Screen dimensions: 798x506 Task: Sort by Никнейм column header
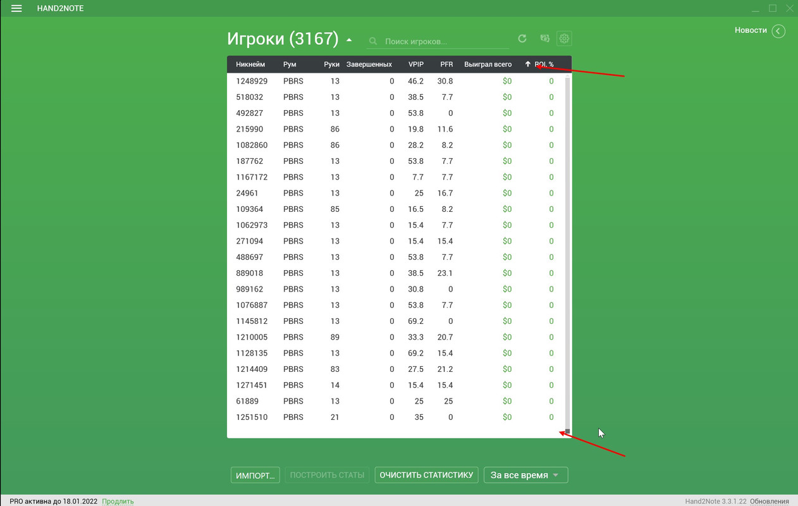[250, 65]
